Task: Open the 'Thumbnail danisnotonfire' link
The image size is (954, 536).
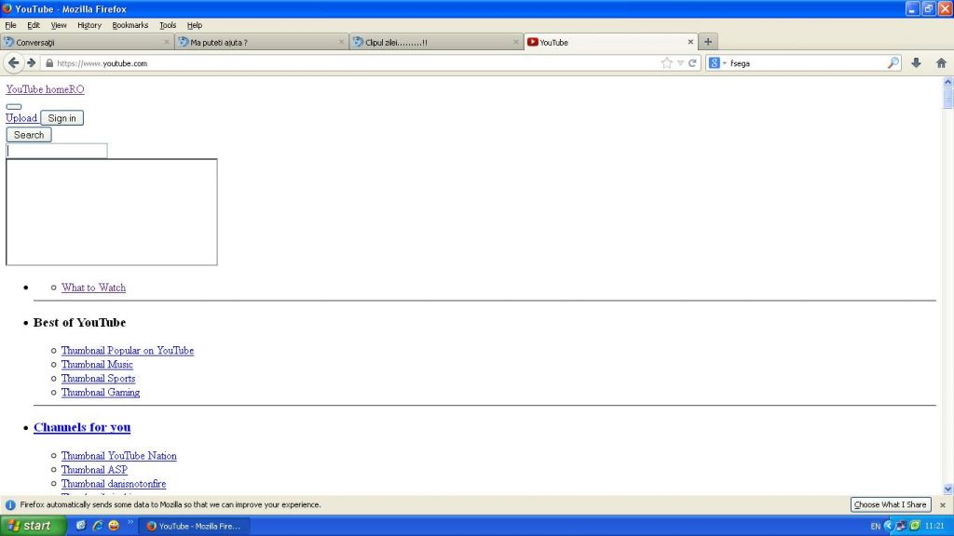Action: click(113, 484)
